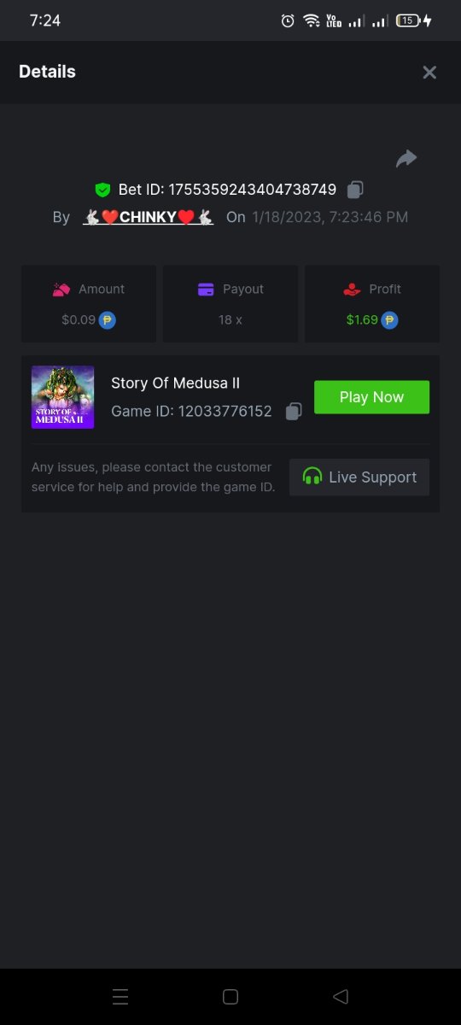Tap the coin icon beside $0.09
The image size is (461, 1025).
click(x=108, y=320)
